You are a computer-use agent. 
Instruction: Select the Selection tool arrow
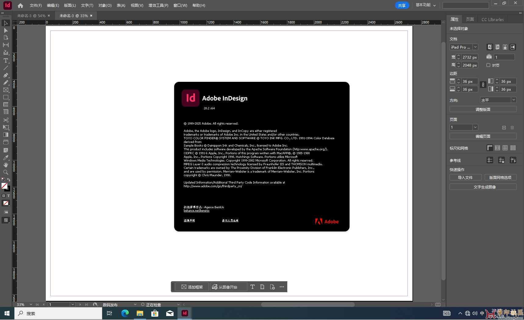(6, 23)
